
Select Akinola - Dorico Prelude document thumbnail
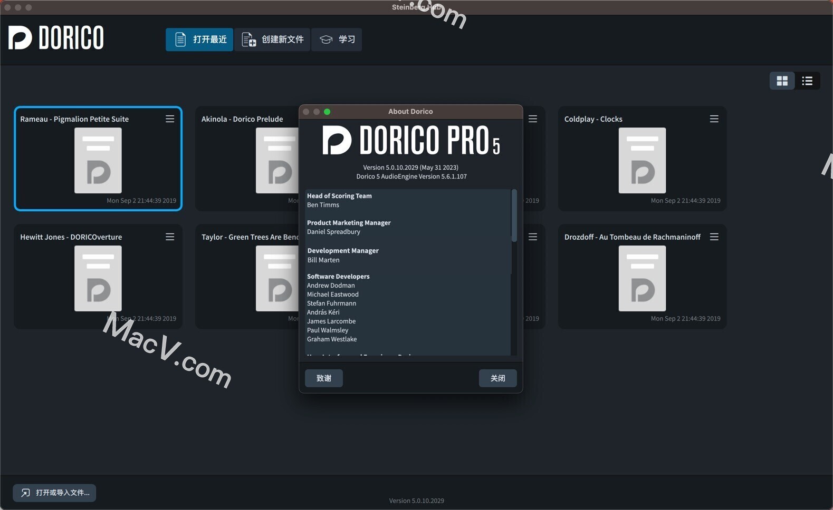coord(277,160)
